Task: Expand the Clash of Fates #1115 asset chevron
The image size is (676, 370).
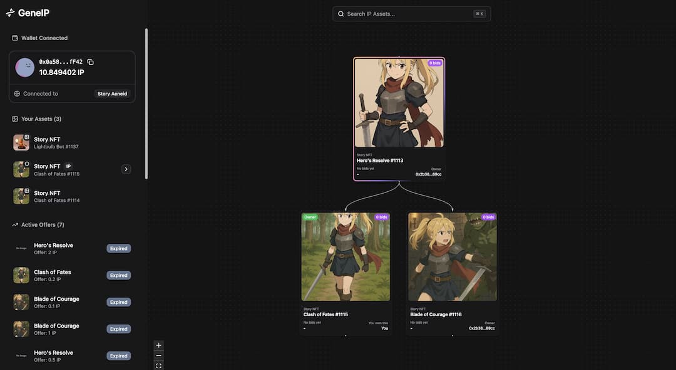Action: tap(126, 169)
